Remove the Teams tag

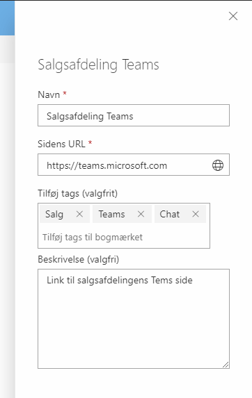click(x=141, y=214)
